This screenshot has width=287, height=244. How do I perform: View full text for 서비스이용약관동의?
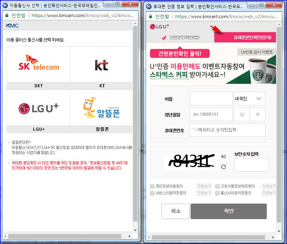tap(204, 193)
